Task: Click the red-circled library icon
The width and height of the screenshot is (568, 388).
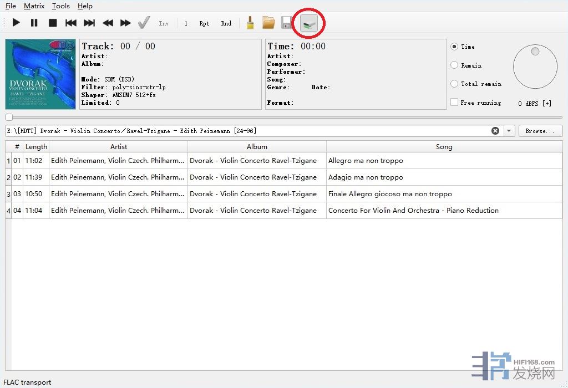Action: [308, 23]
